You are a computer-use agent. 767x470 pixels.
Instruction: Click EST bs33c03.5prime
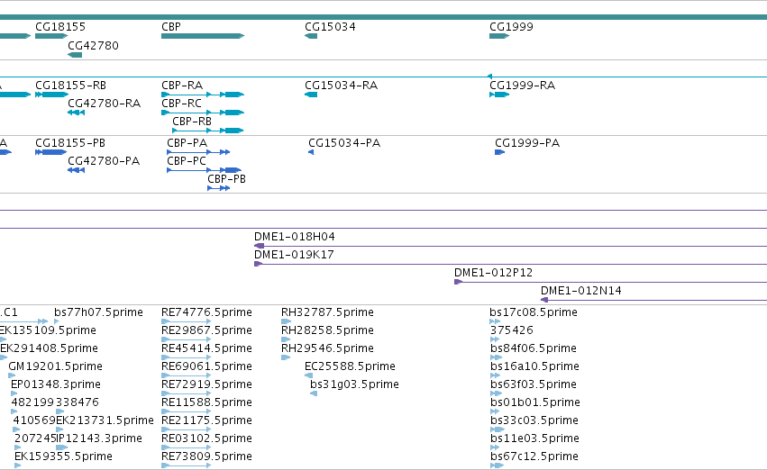534,420
